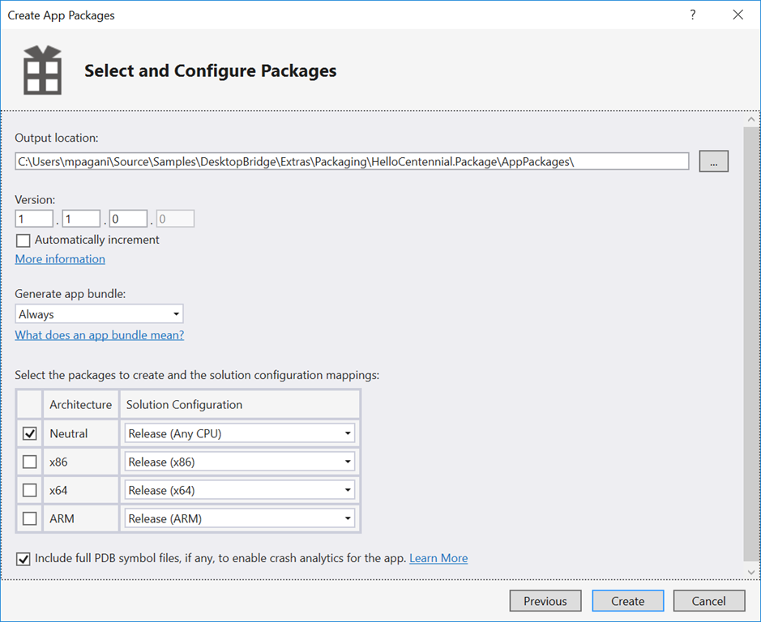This screenshot has width=761, height=622.
Task: Enable the Automatically increment checkbox
Action: (23, 241)
